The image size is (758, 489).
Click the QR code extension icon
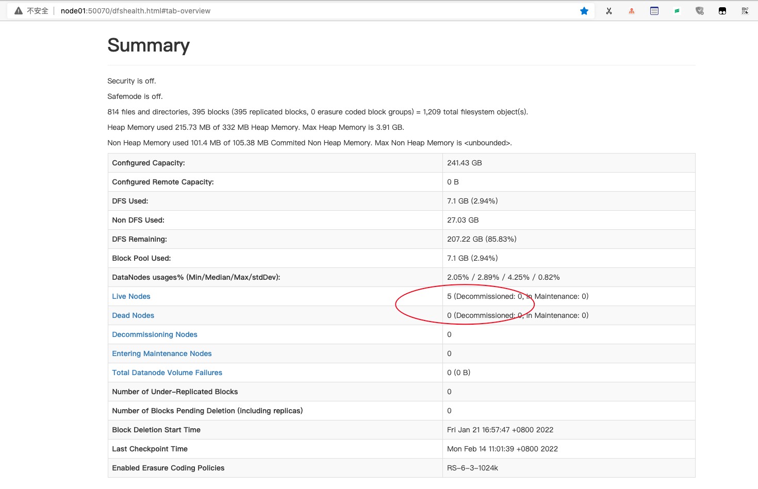coord(745,11)
